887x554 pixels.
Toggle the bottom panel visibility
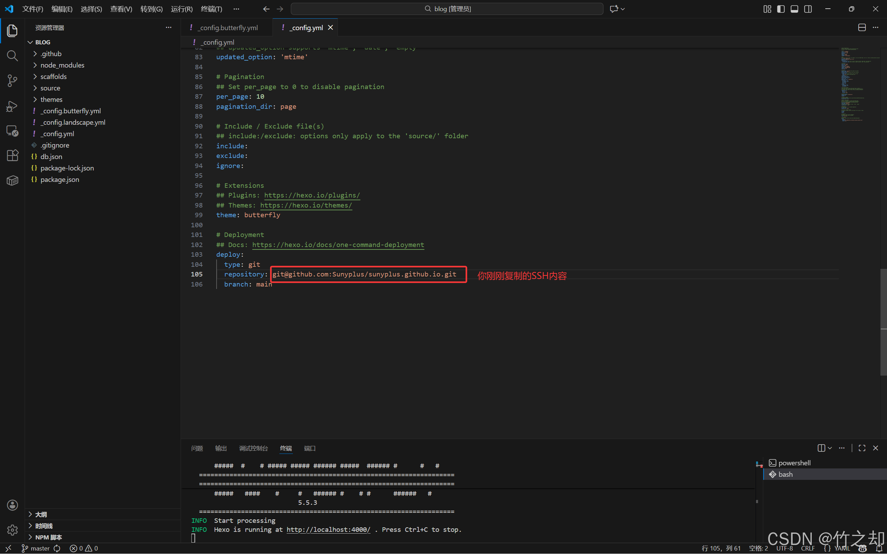pos(794,9)
